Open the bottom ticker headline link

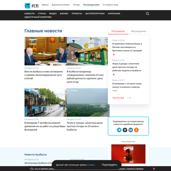[87, 169]
